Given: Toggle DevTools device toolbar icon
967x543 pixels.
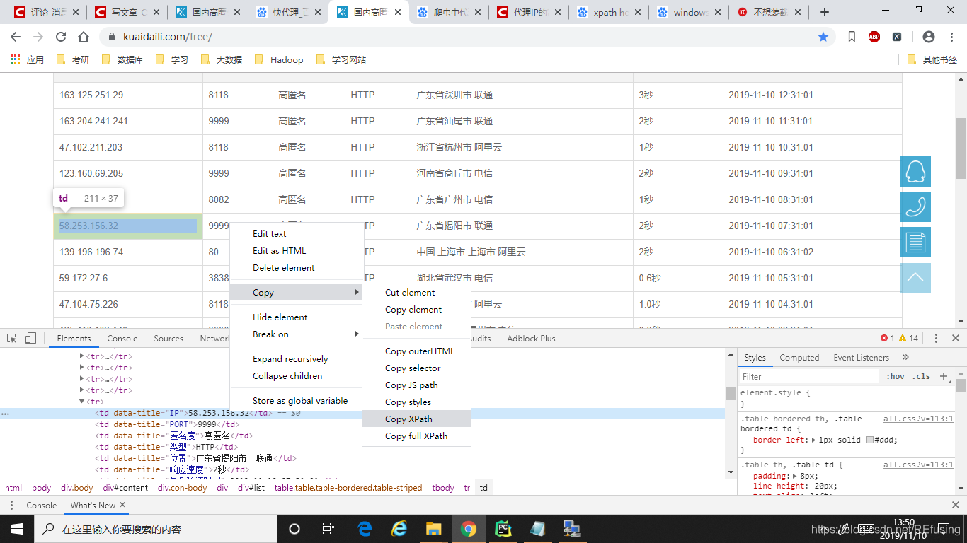Looking at the screenshot, I should pos(30,338).
